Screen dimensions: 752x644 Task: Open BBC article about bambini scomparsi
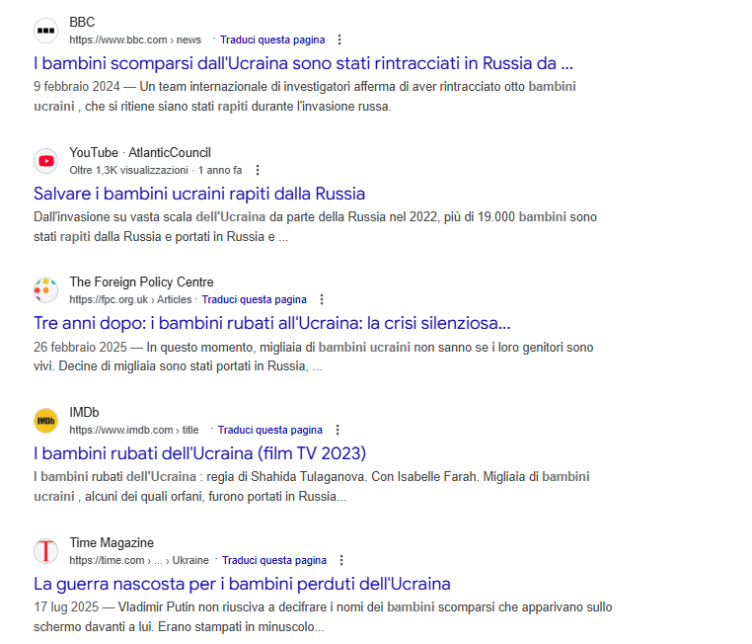pyautogui.click(x=303, y=63)
